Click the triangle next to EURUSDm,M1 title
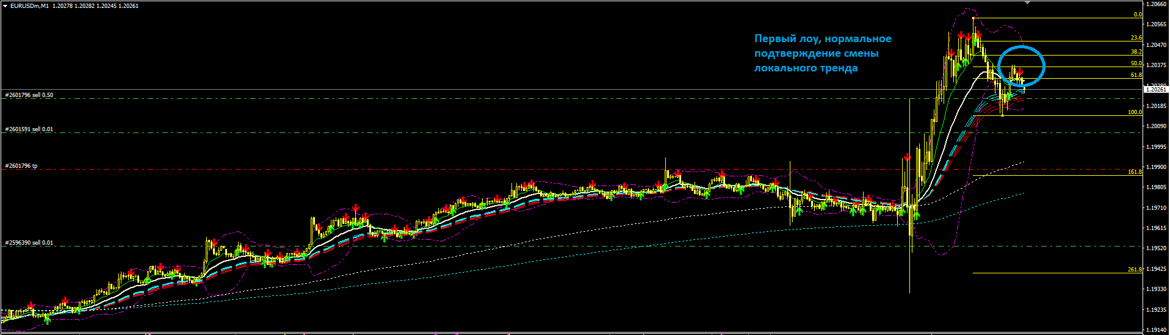 point(5,5)
